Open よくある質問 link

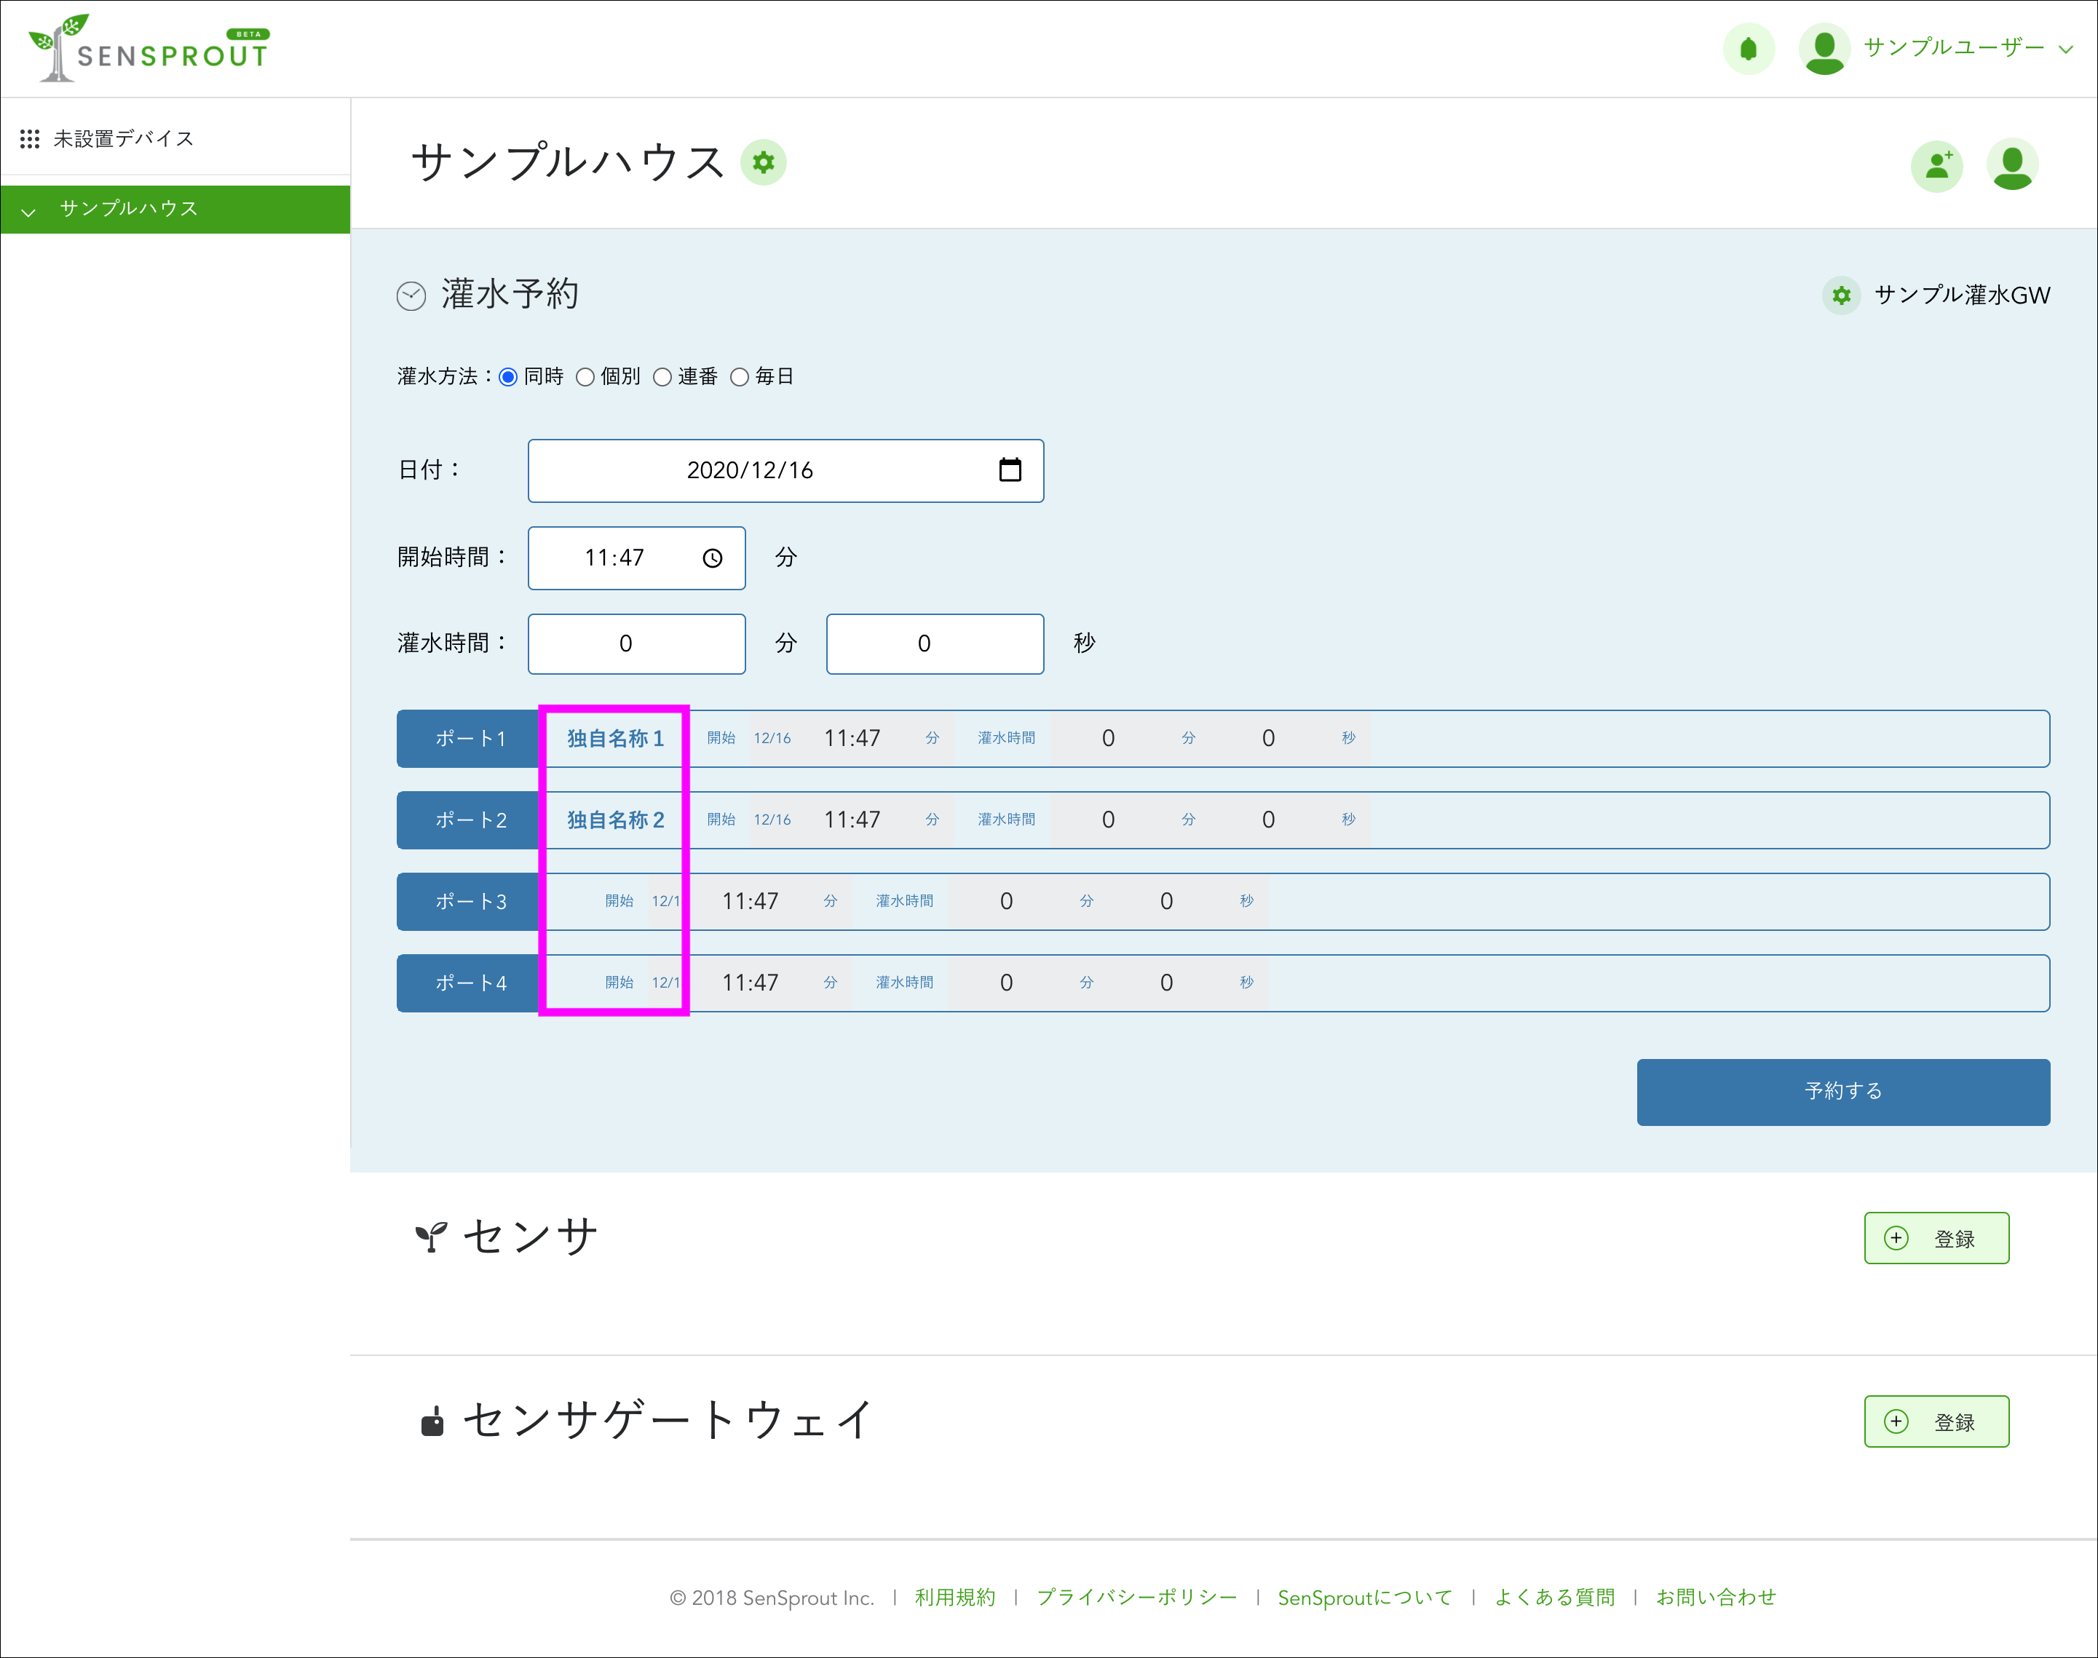1554,1598
